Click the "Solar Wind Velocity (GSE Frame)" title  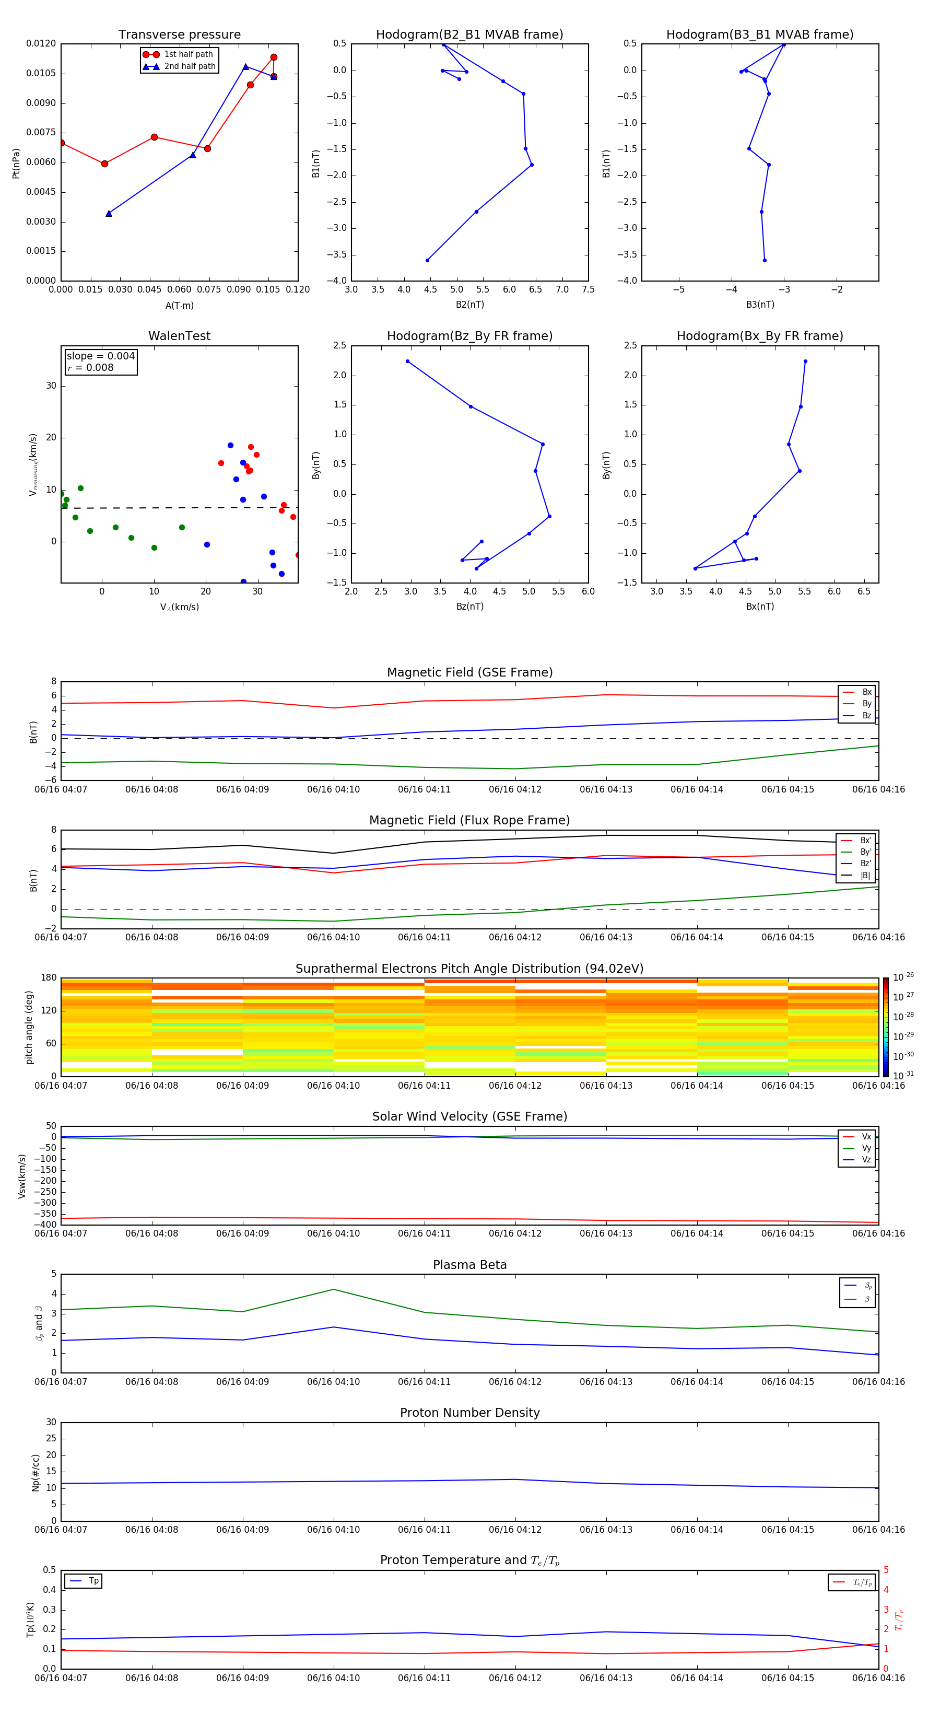469,1116
